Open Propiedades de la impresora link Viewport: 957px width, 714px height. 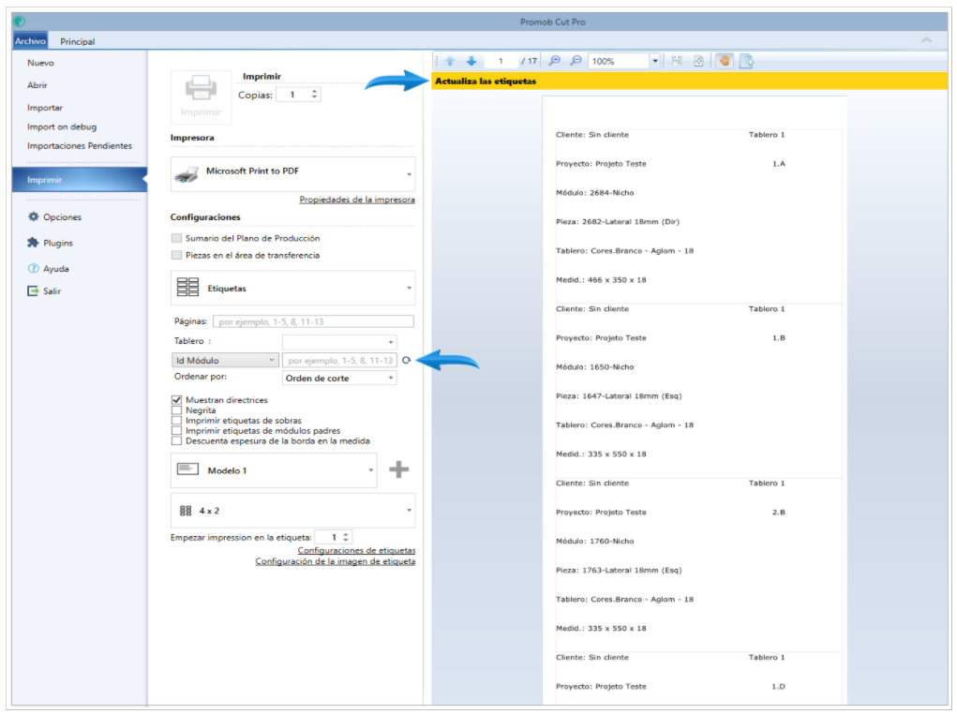(x=357, y=200)
